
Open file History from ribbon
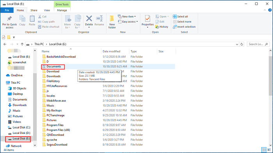pos(162,26)
